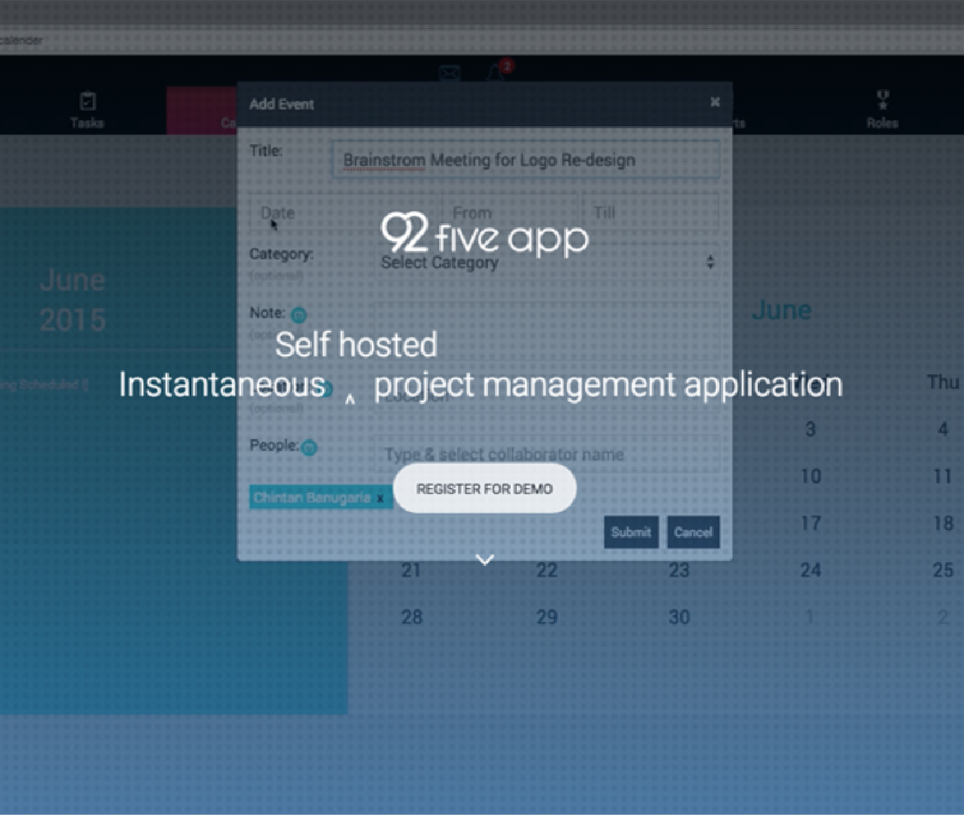The image size is (964, 815).
Task: Click the 92five app logo
Action: click(485, 234)
